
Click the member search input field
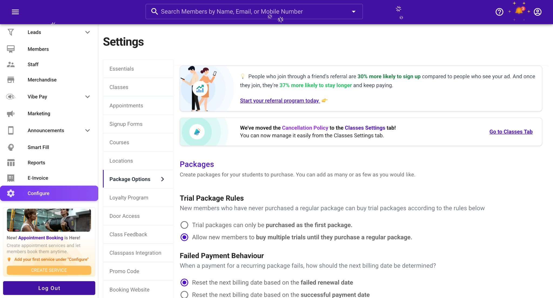pos(243,12)
